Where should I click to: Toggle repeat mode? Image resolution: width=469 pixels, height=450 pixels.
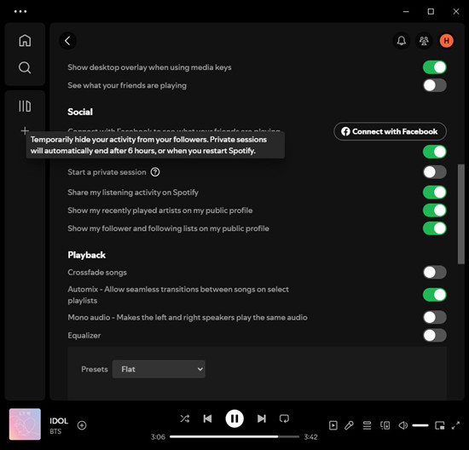coord(284,418)
